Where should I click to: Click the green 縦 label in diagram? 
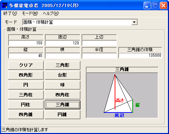(138, 105)
